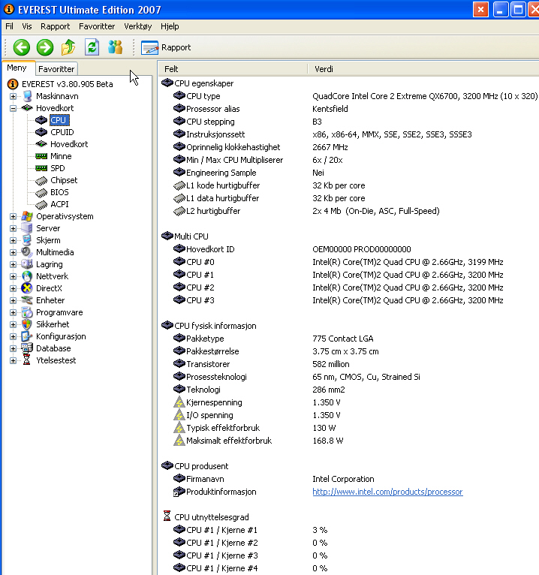Select the CPU #0 row under Multi CPU
Screen dimensions: 539x575
click(x=338, y=262)
